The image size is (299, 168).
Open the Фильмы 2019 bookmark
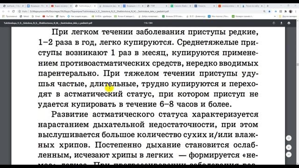point(173,16)
